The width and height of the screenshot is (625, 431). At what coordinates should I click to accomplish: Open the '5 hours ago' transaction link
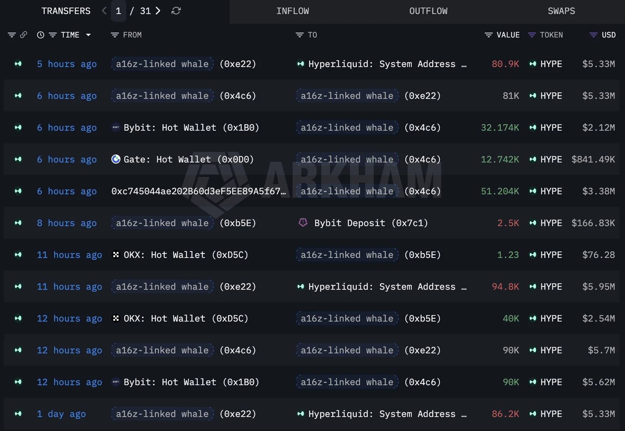(67, 64)
